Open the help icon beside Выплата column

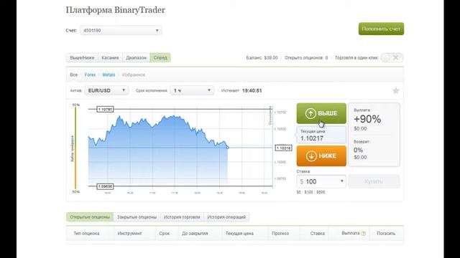coord(364,234)
